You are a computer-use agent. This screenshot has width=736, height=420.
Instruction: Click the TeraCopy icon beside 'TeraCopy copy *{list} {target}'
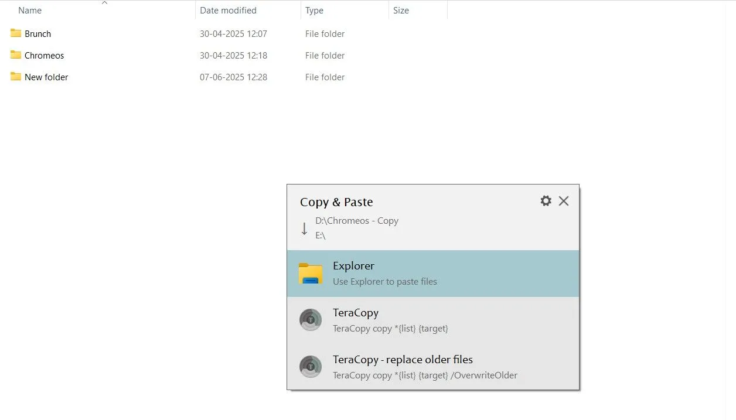(311, 320)
